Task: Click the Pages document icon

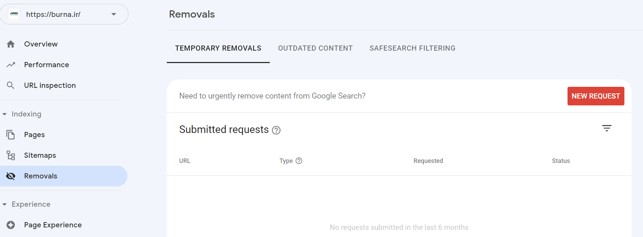Action: pyautogui.click(x=11, y=135)
